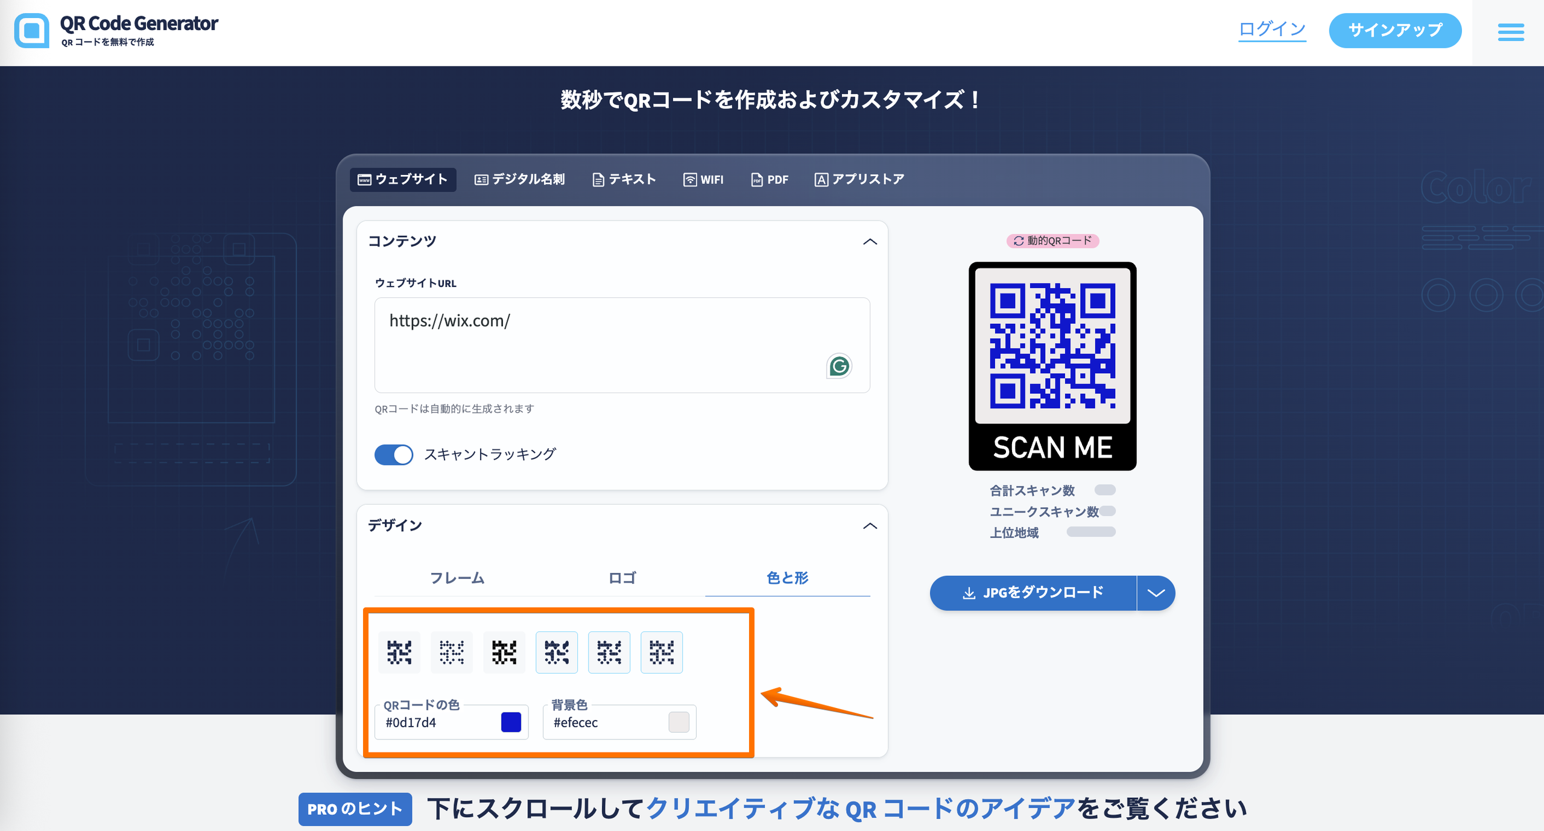Click the blue QR code color swatch

[x=511, y=722]
